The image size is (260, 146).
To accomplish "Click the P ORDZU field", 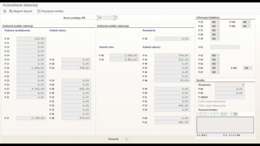I will pyautogui.click(x=230, y=97).
